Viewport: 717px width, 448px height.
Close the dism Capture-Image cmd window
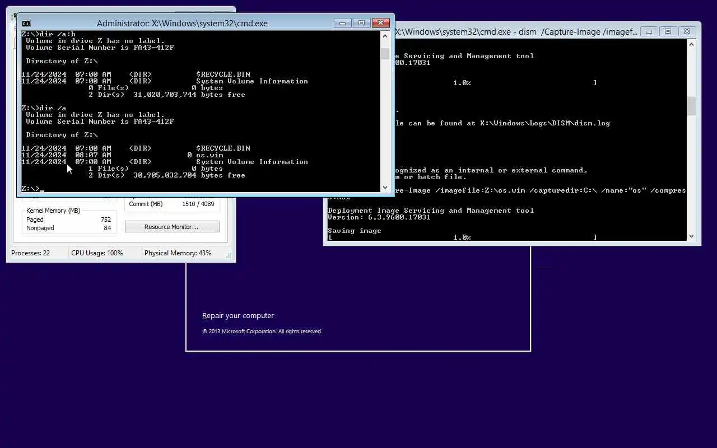pyautogui.click(x=686, y=32)
